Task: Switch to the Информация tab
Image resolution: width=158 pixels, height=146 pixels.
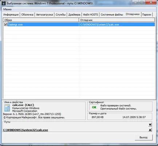Action: (11, 15)
